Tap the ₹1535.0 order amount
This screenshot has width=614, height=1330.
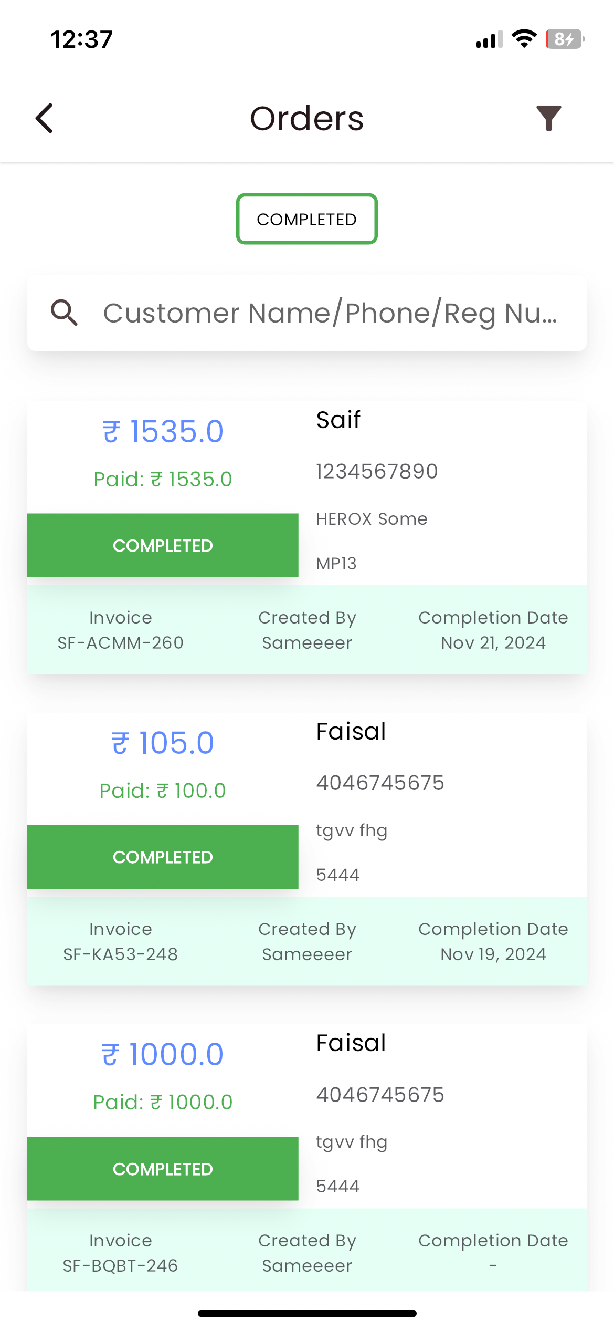click(x=163, y=431)
